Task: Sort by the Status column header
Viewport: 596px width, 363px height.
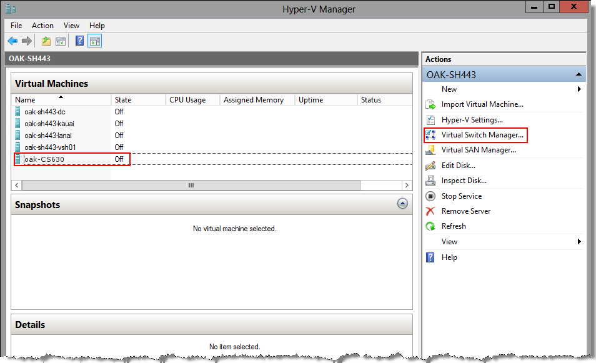Action: (x=385, y=99)
